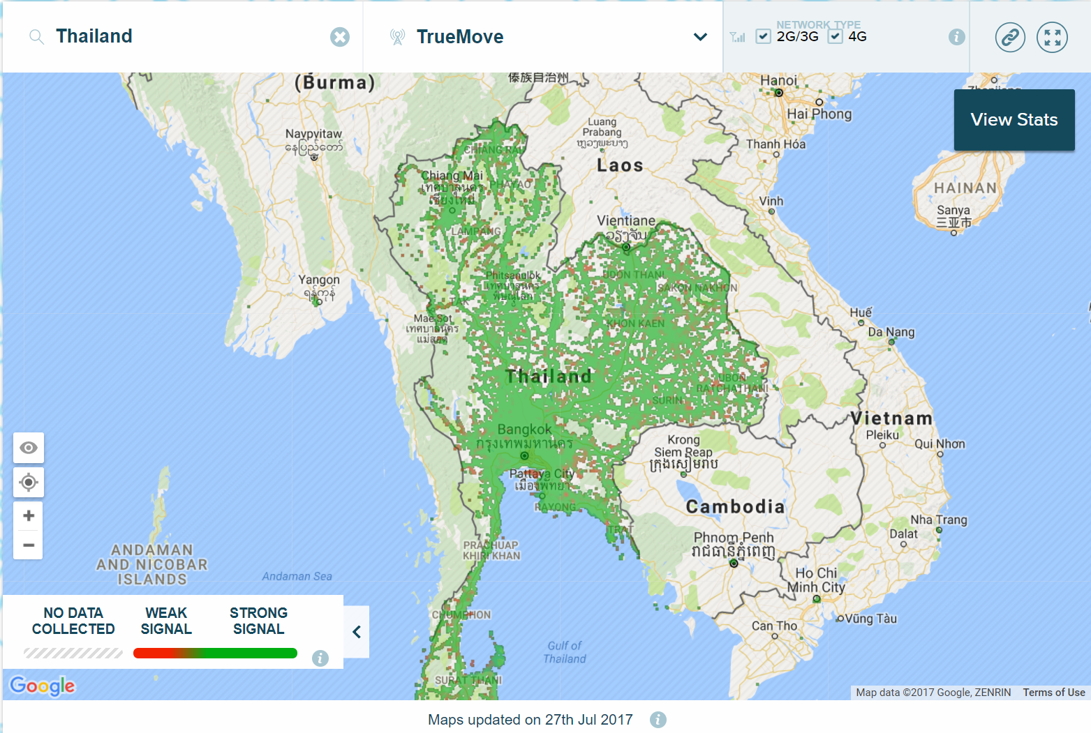Collapse the signal legend panel

357,632
